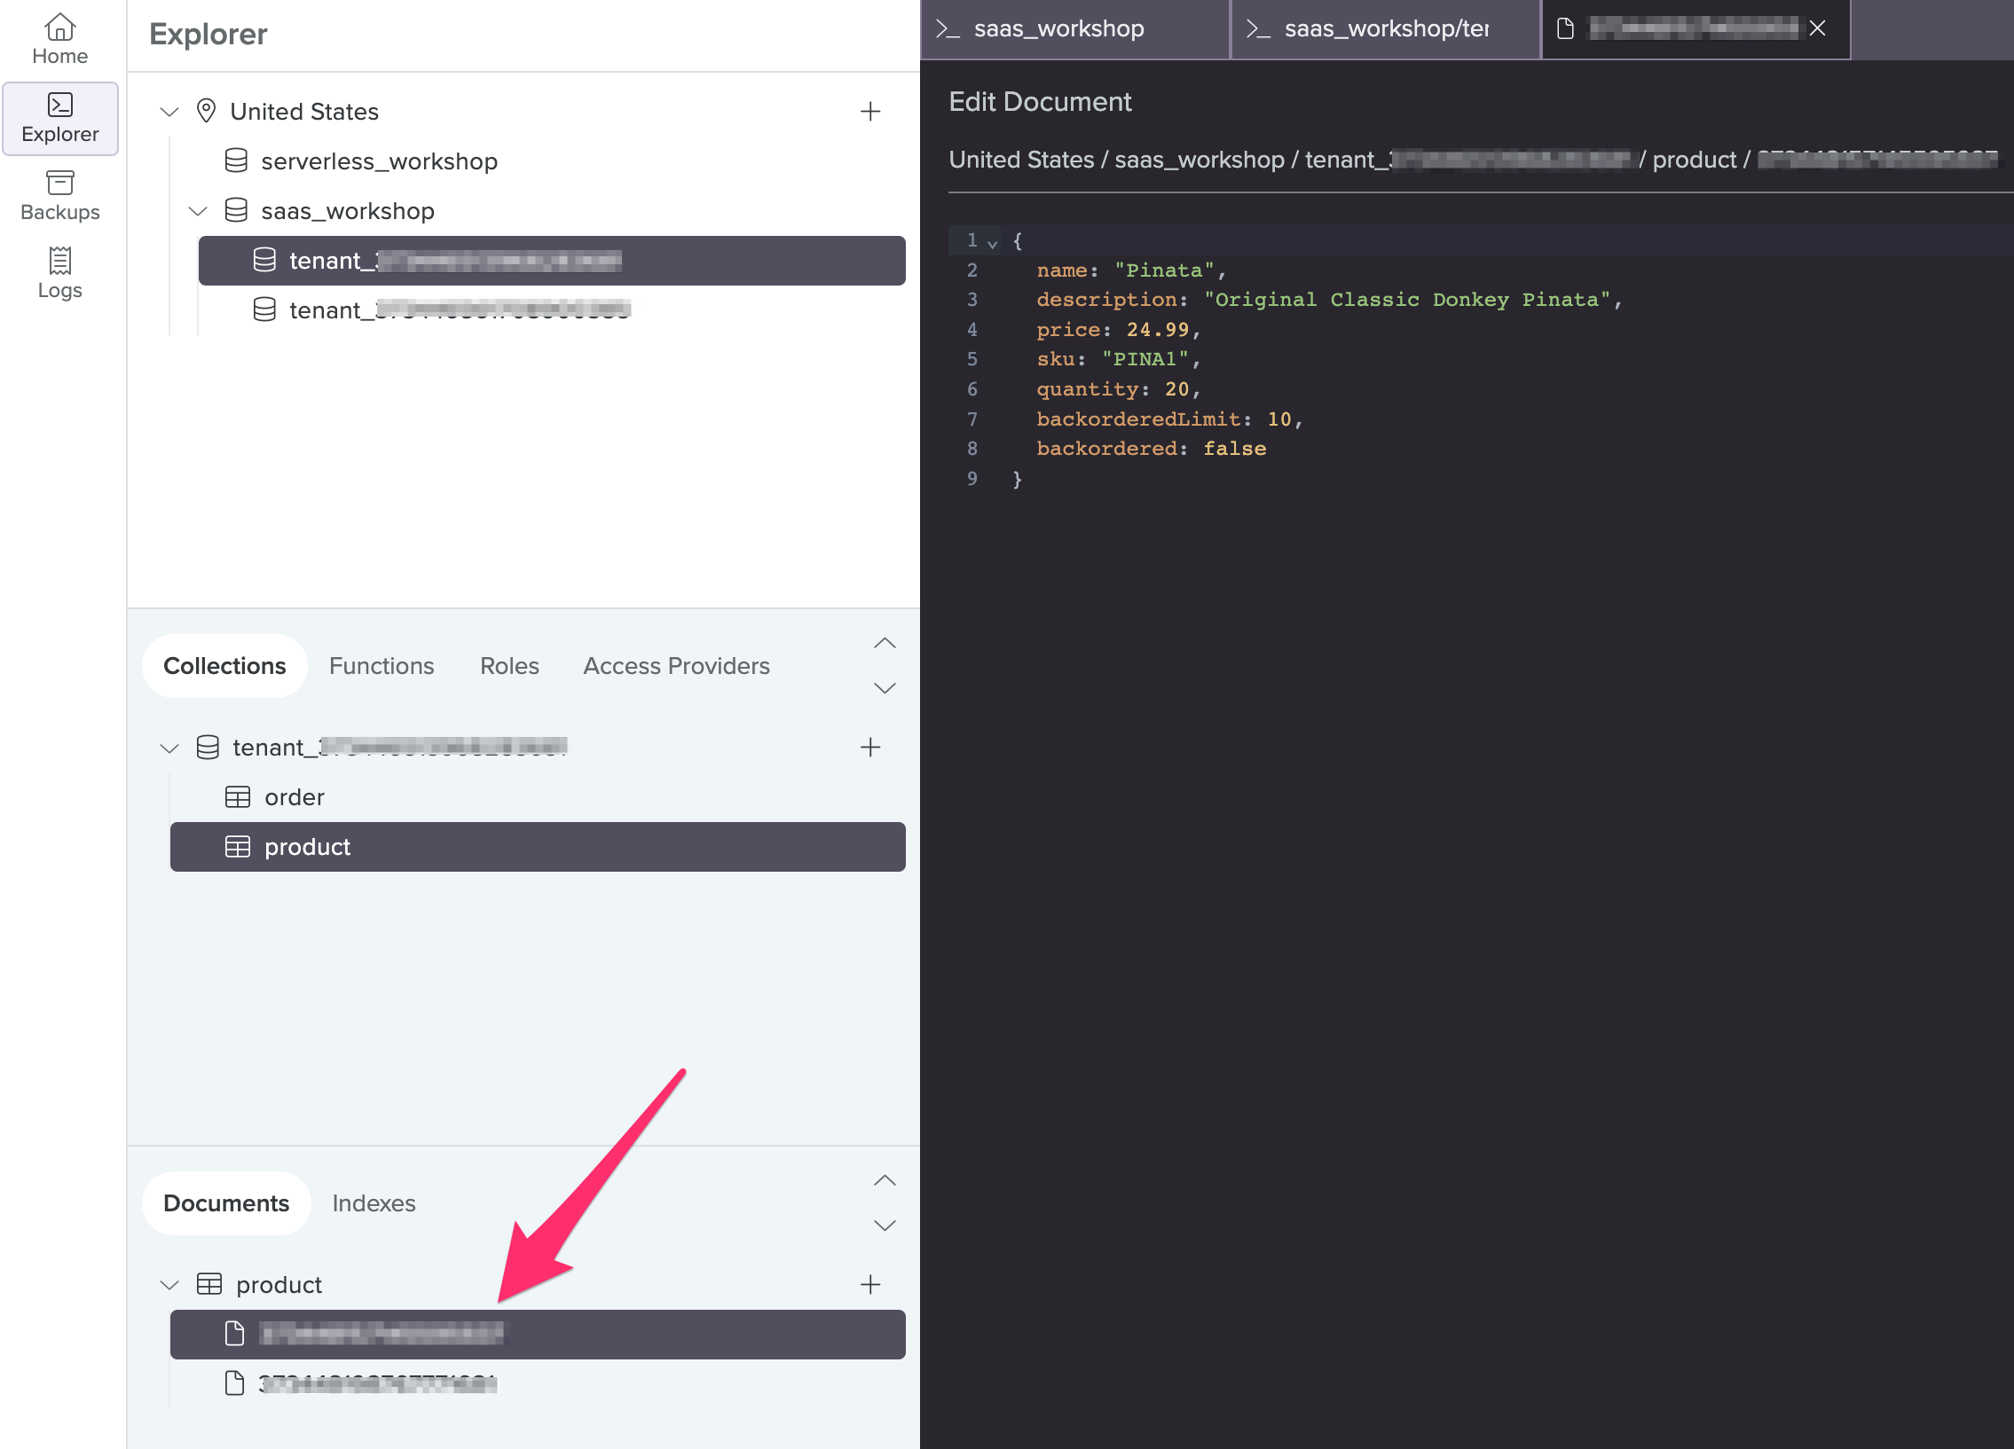This screenshot has width=2014, height=1449.
Task: Click the description line in editor
Action: pos(1329,300)
